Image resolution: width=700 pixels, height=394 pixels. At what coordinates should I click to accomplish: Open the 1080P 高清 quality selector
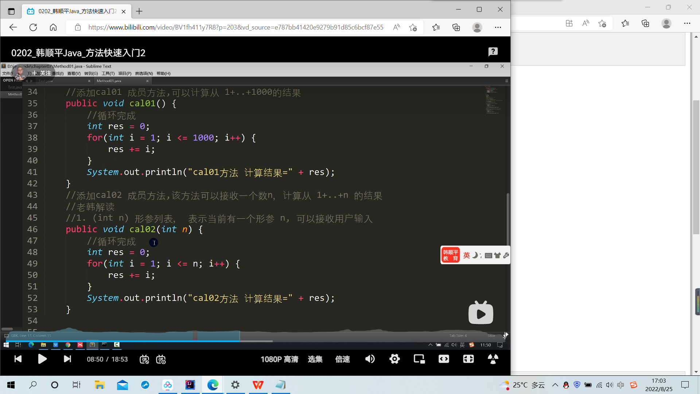point(279,359)
